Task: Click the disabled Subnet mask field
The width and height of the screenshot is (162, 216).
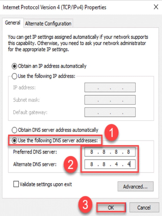Action: click(110, 100)
